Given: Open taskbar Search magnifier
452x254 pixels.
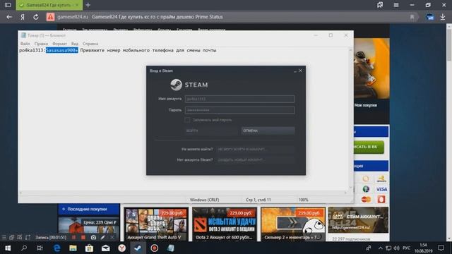Looking at the screenshot, I should 24,248.
